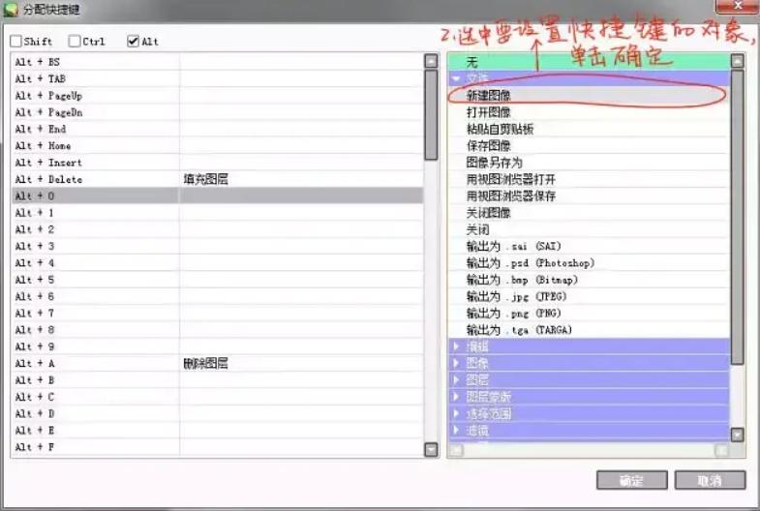Select the 用视图浏览器保存 command

(x=589, y=196)
